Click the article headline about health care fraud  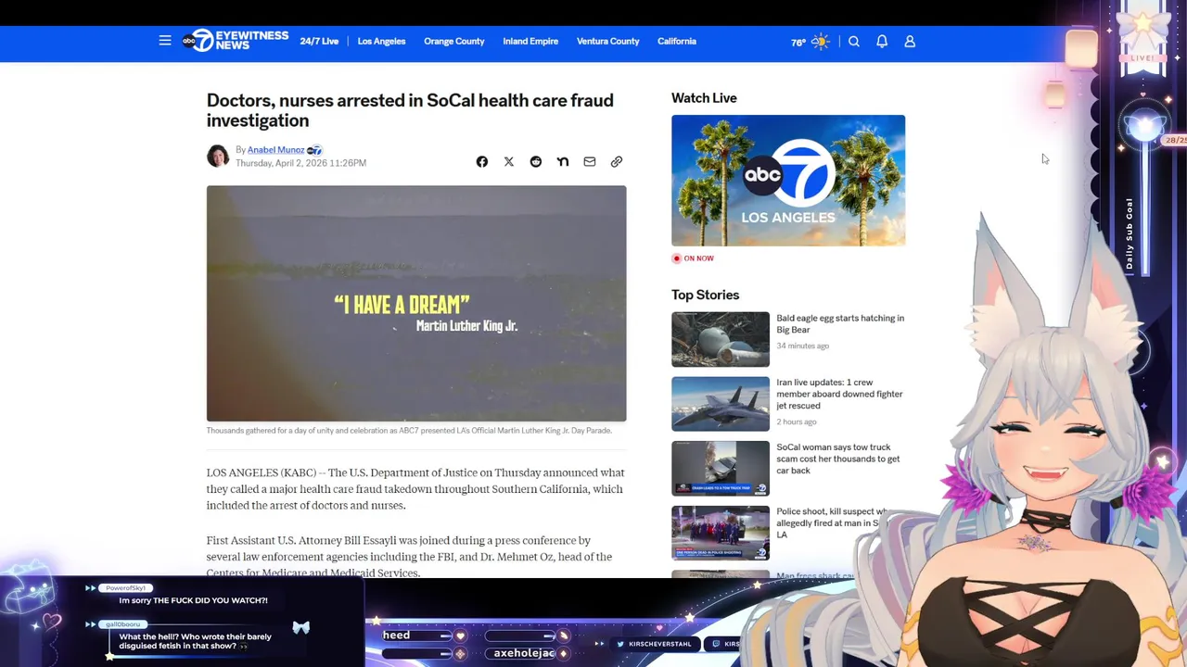pyautogui.click(x=410, y=110)
